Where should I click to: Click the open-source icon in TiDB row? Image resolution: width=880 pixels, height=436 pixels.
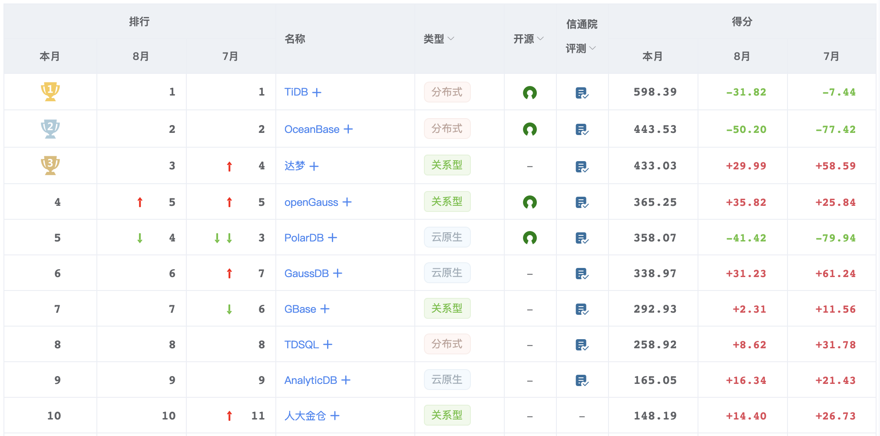coord(530,92)
